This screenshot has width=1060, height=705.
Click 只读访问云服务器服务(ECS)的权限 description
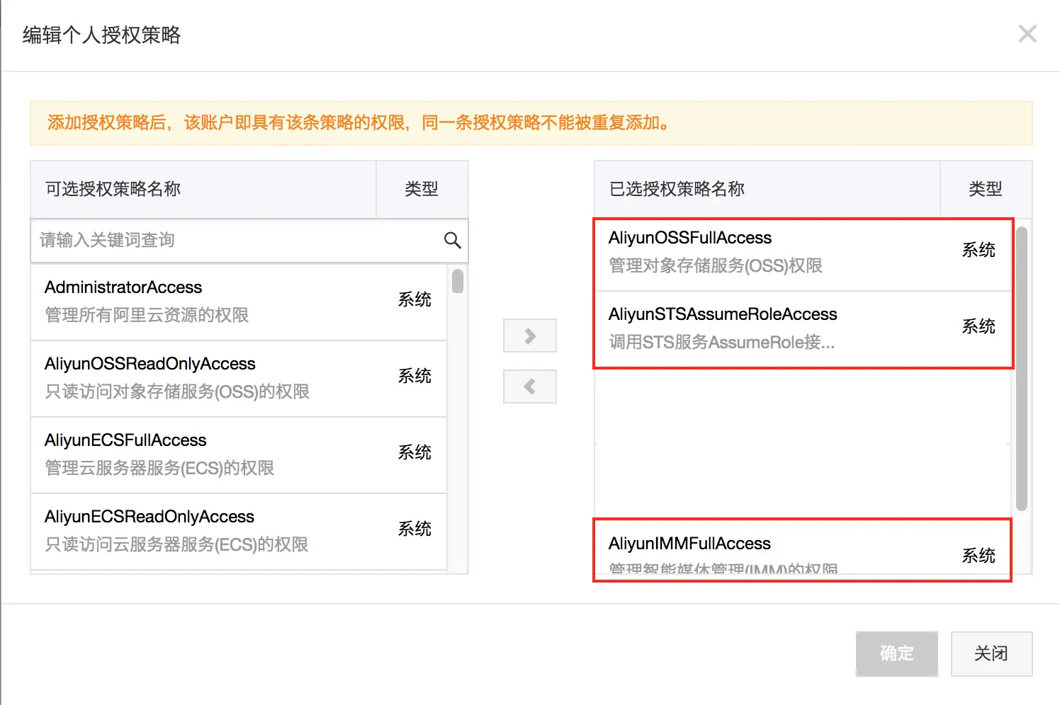click(x=176, y=544)
